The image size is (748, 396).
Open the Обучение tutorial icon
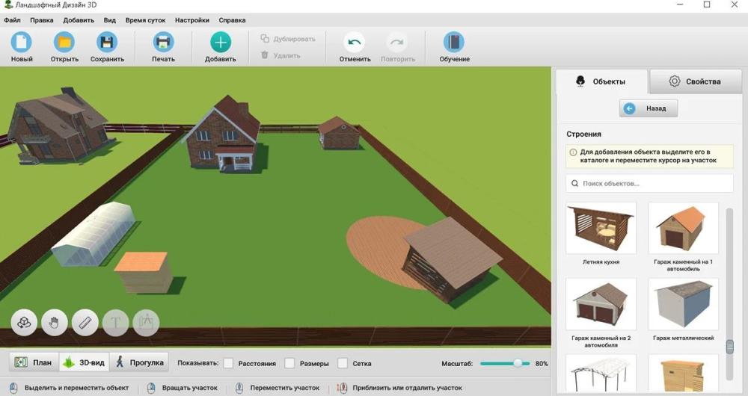454,43
